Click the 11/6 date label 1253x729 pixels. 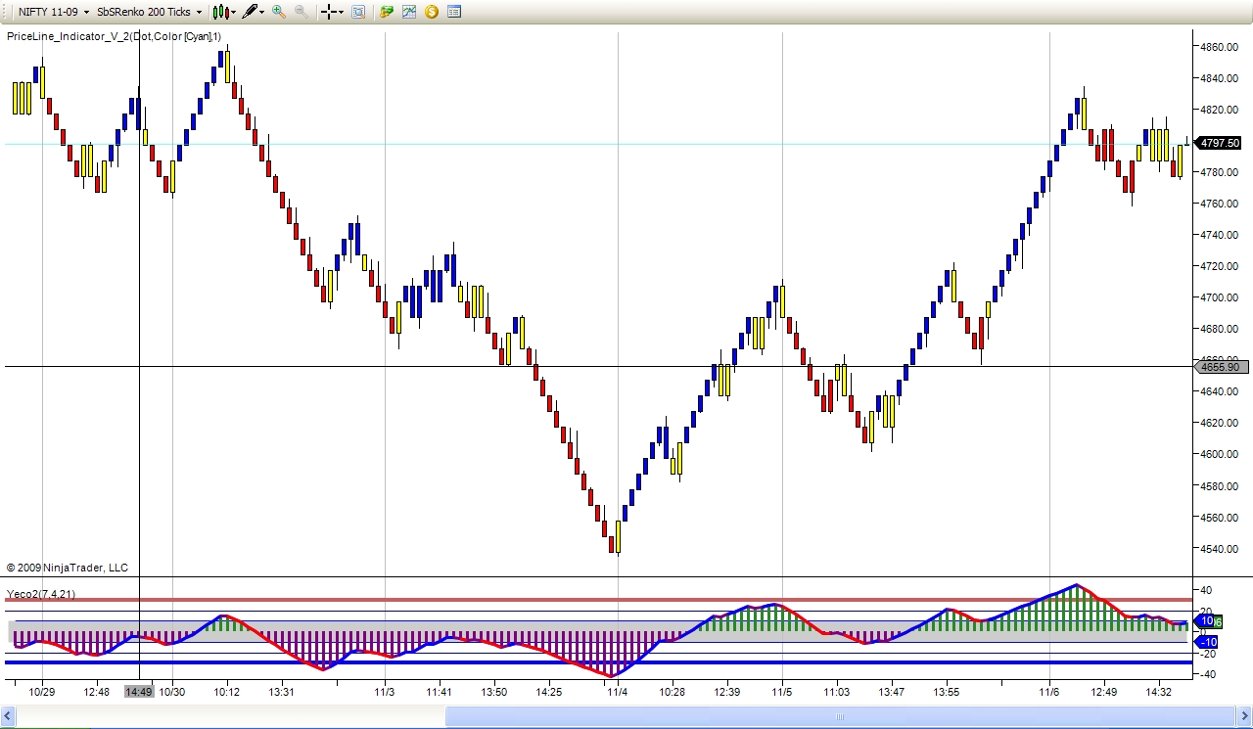click(1049, 692)
